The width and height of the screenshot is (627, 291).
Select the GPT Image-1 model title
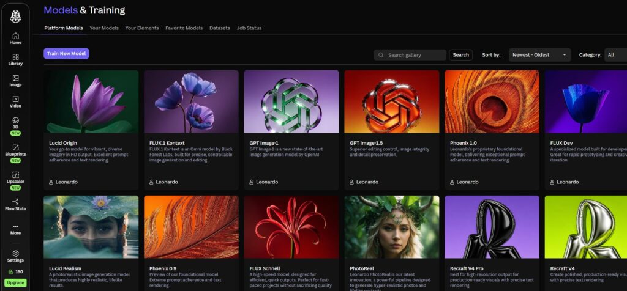263,143
